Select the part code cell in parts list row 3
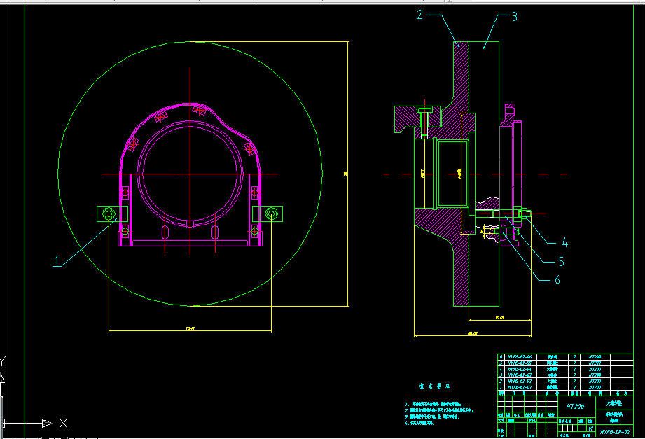Image resolution: width=645 pixels, height=439 pixels. click(520, 375)
